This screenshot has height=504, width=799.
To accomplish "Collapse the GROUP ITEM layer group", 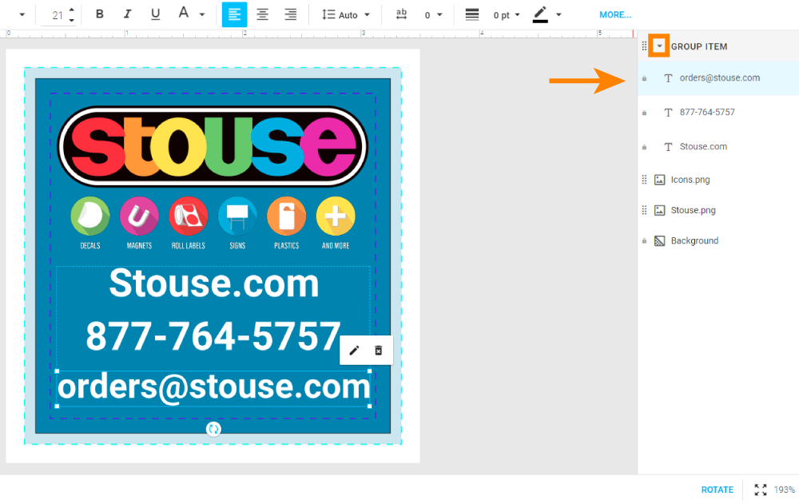I will [659, 46].
